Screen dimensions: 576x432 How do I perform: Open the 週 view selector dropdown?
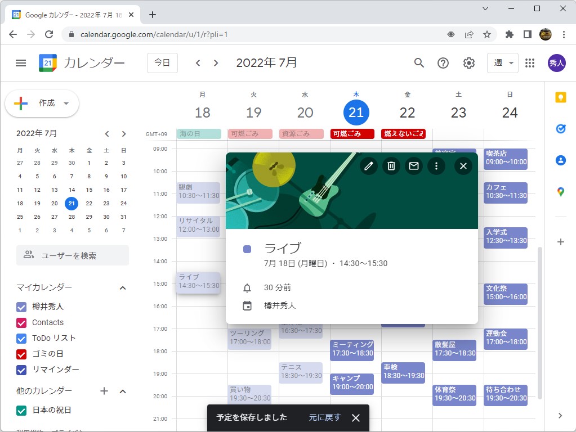pyautogui.click(x=502, y=63)
